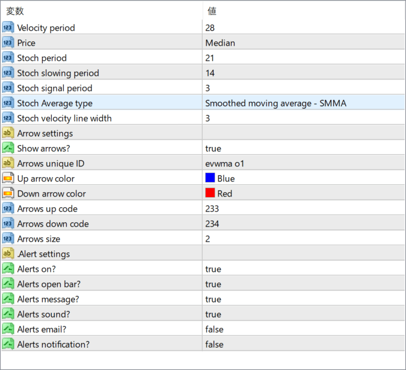Select the Stoch slowing period row label

58,73
